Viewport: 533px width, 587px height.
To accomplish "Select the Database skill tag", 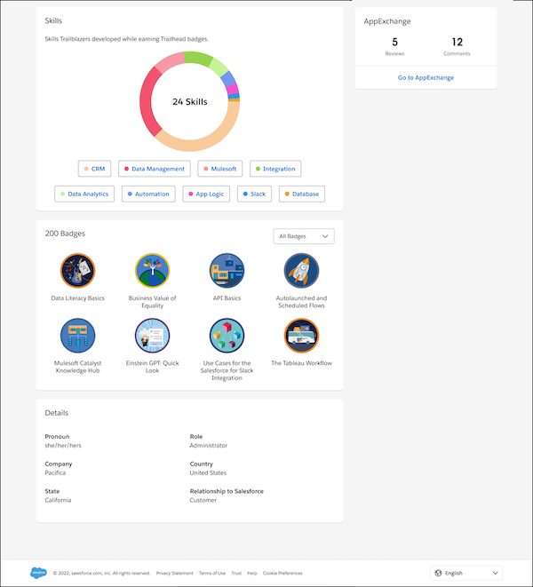I will click(302, 194).
